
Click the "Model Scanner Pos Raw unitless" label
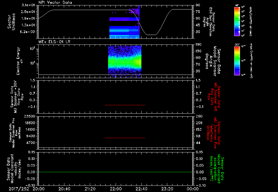[15, 133]
